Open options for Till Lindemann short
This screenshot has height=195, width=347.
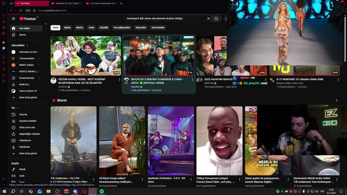pyautogui.click(x=94, y=179)
